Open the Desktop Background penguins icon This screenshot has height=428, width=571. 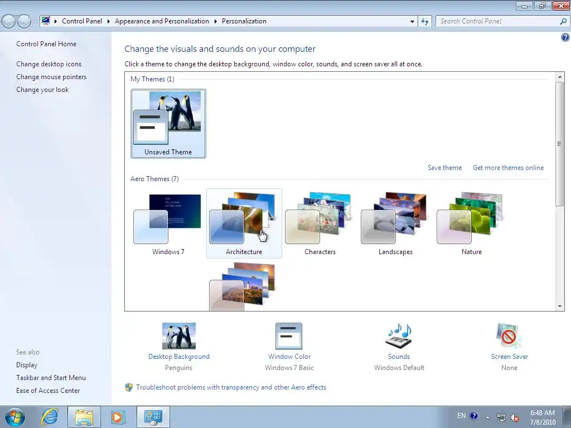[179, 336]
